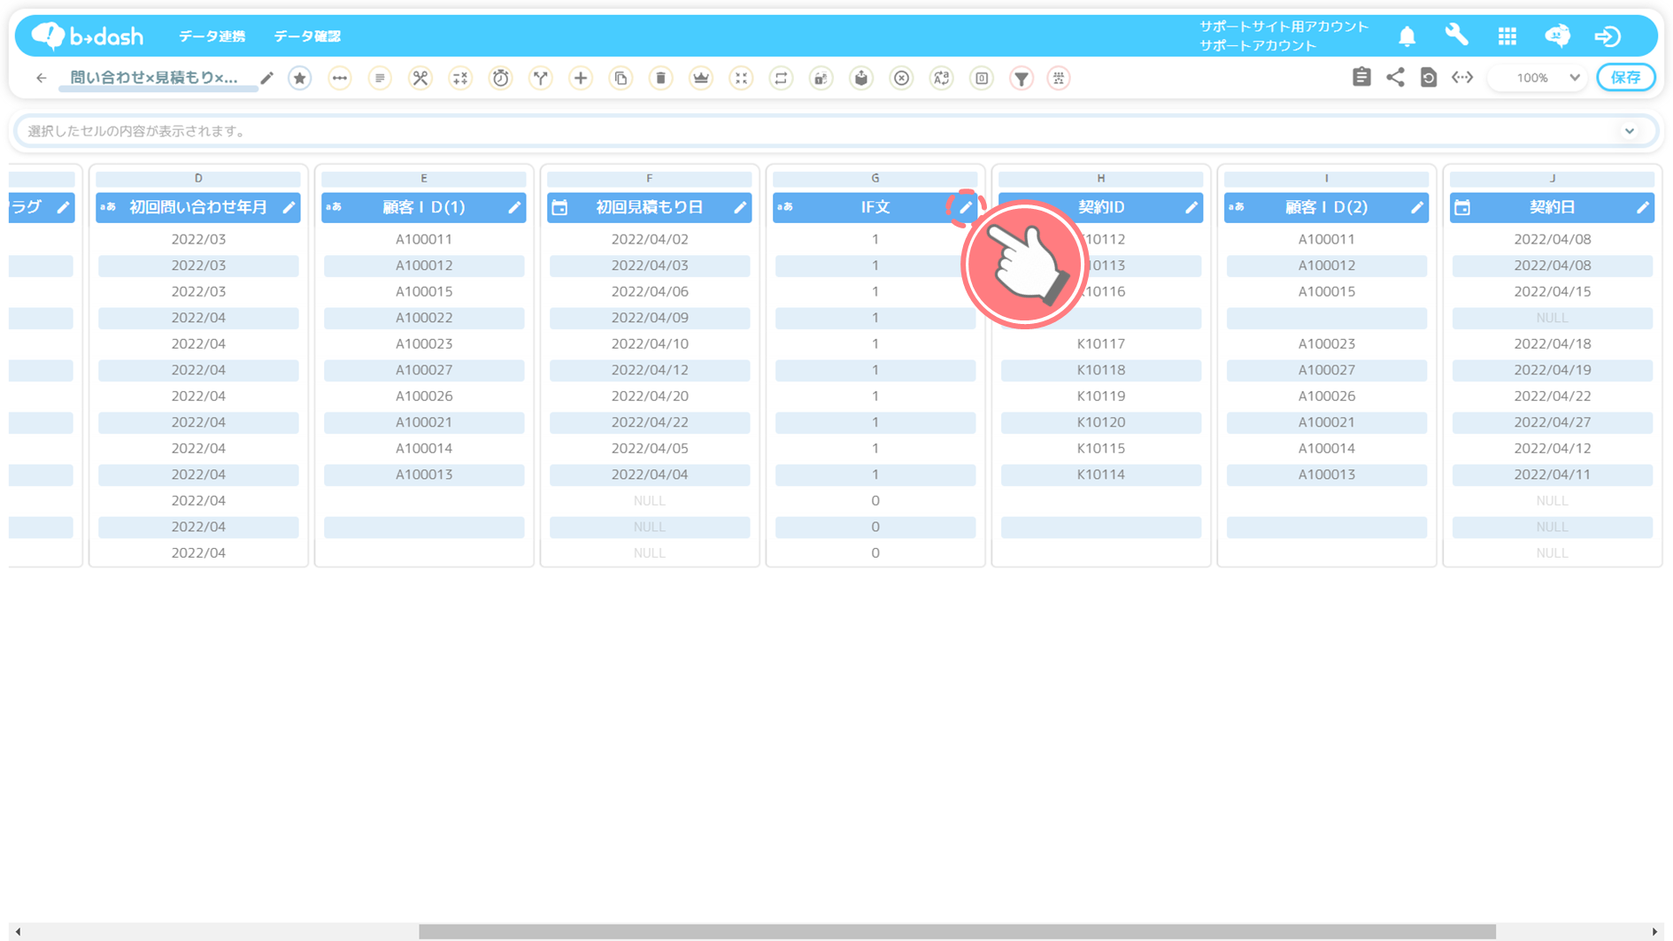Viewport: 1673px width, 941px height.
Task: Click the star favorite icon in toolbar
Action: tap(300, 78)
